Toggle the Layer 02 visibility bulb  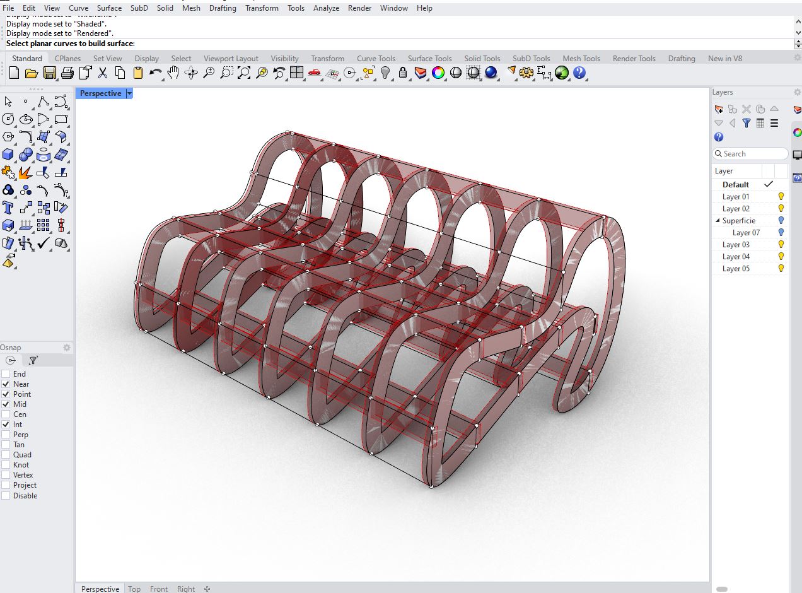tap(781, 208)
